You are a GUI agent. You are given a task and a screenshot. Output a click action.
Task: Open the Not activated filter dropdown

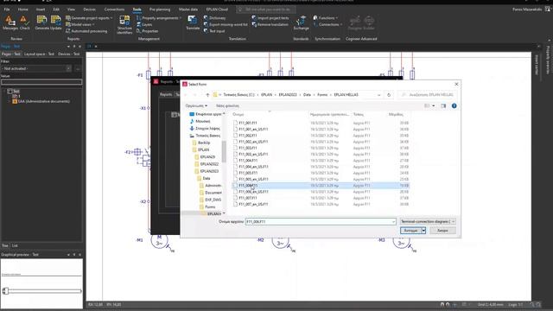(x=36, y=68)
